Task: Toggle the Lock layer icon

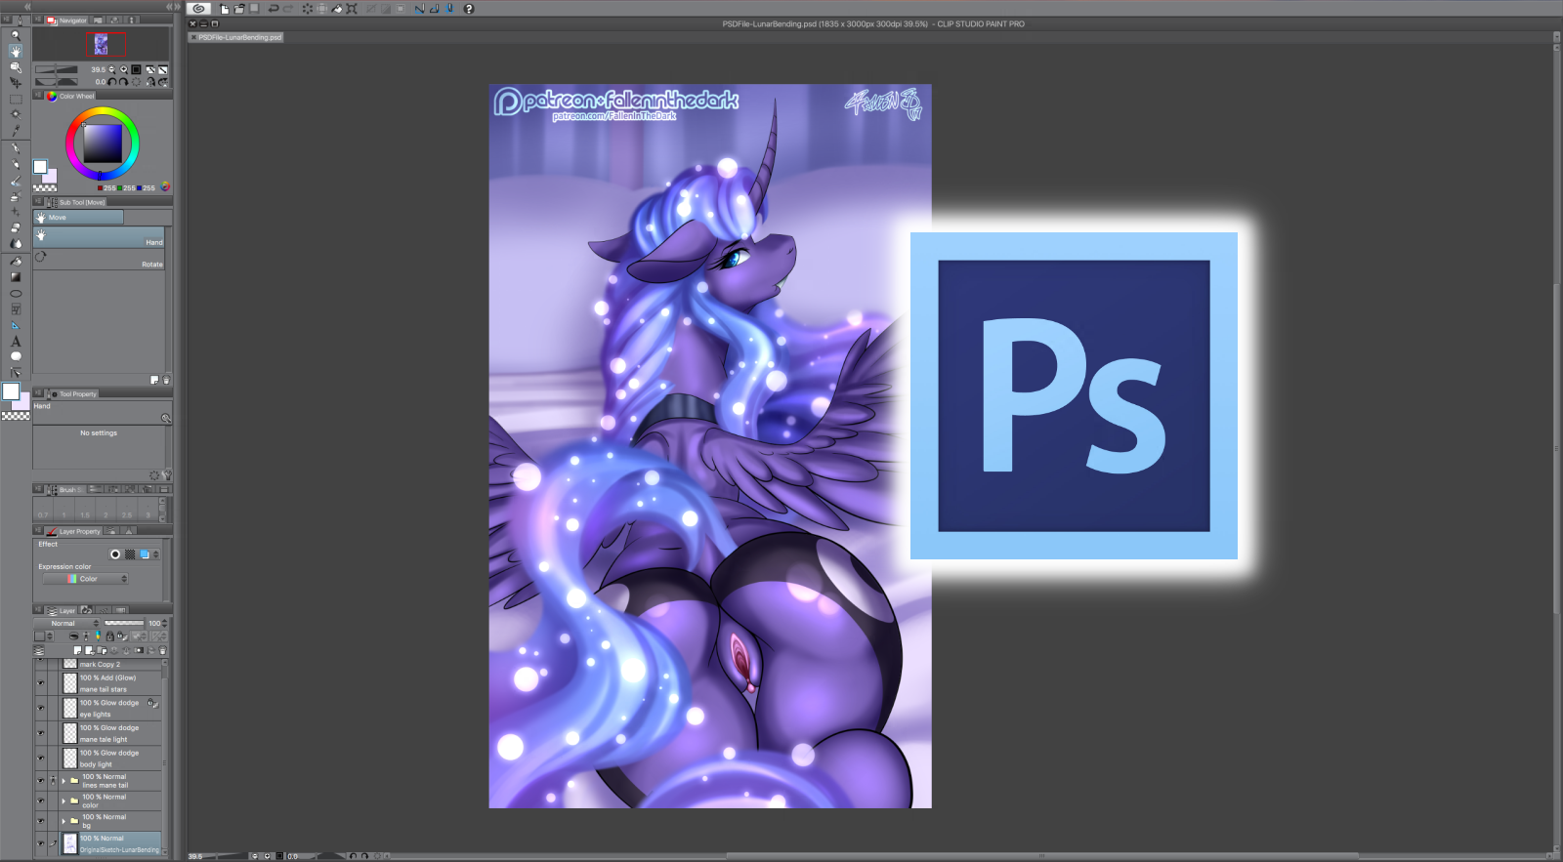Action: pos(109,636)
